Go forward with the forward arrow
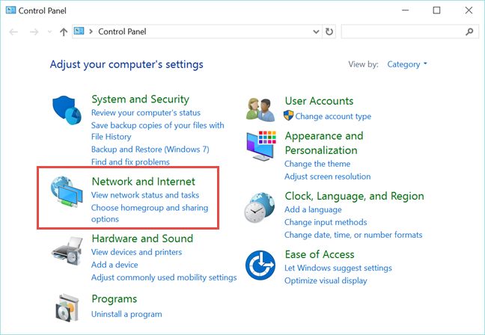Image resolution: width=485 pixels, height=335 pixels. 34,32
